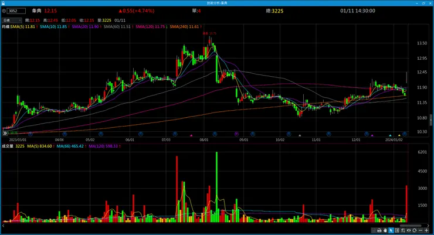Click the MA(66) 465.42 volume legend
This screenshot has height=235, width=434.
(x=70, y=146)
